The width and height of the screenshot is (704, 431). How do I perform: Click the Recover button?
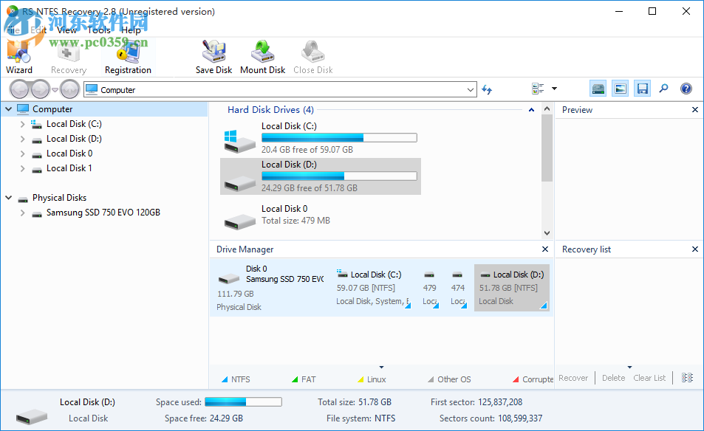pos(573,377)
